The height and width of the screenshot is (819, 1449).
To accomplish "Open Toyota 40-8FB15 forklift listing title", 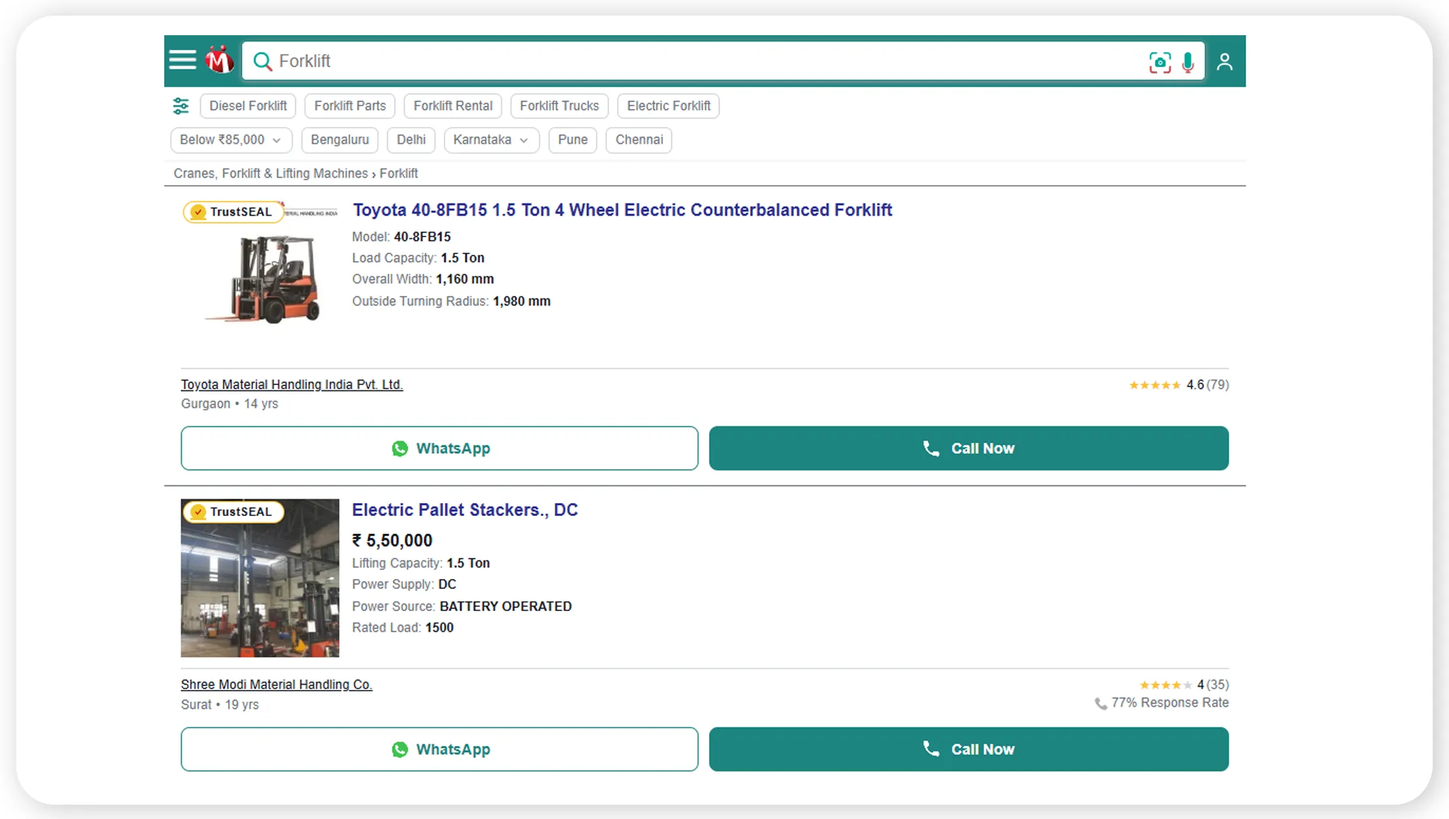I will click(622, 210).
